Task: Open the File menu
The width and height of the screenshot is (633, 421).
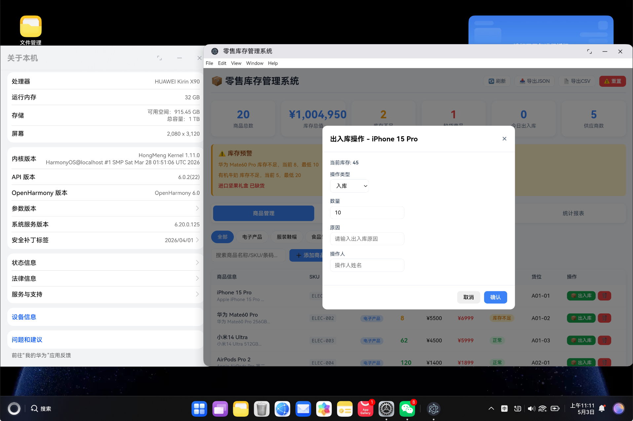Action: coord(209,63)
